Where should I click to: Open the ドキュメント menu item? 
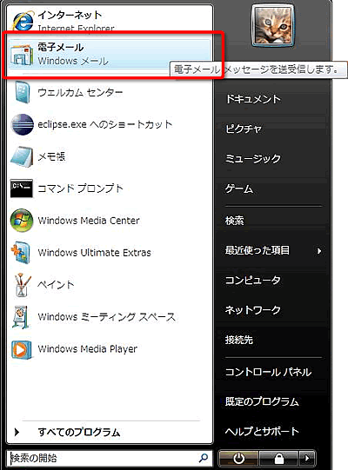click(x=253, y=99)
